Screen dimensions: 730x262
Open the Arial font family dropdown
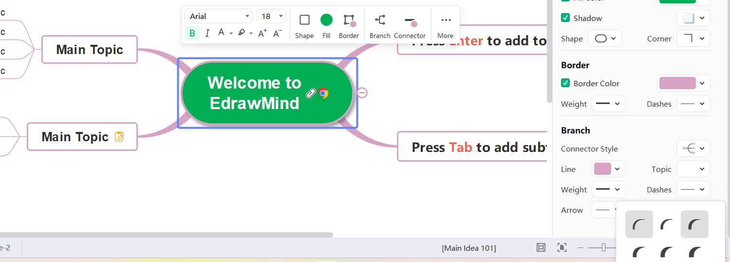click(x=219, y=16)
